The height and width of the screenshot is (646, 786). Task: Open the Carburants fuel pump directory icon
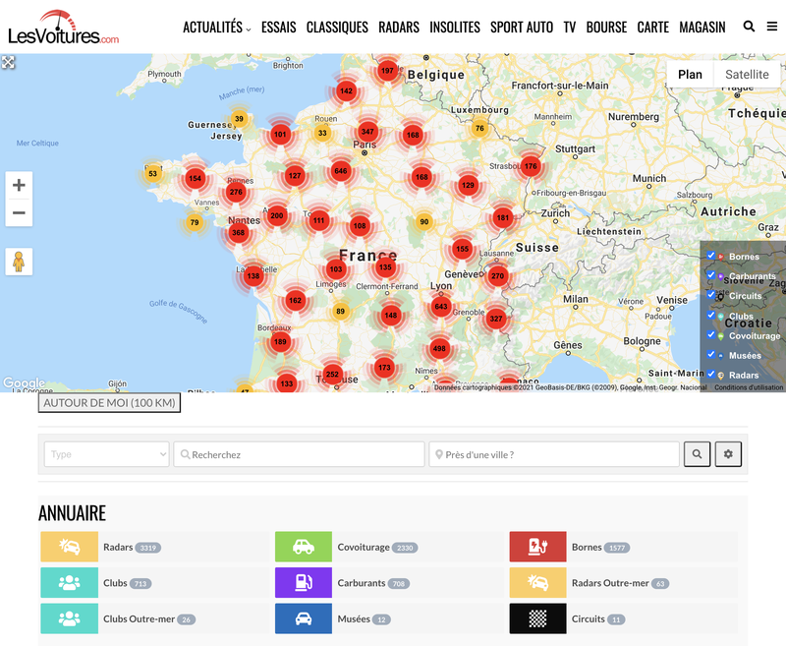304,583
